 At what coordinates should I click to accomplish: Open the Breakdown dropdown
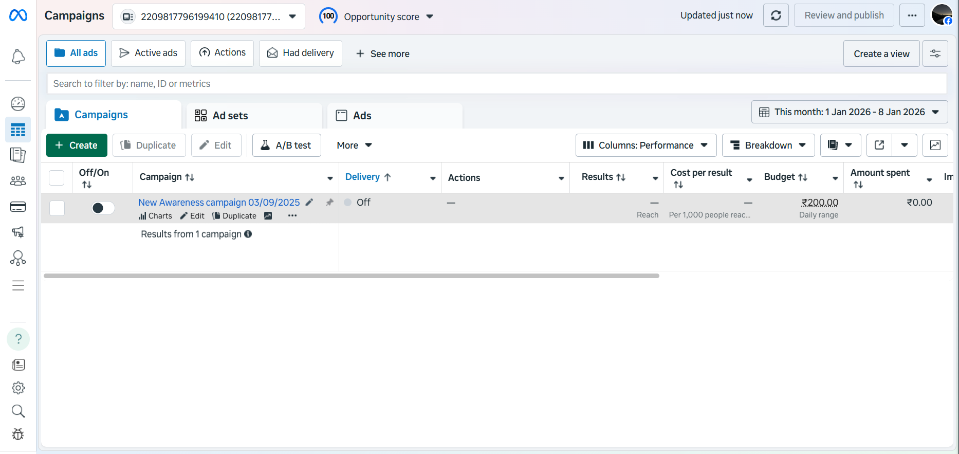tap(768, 146)
